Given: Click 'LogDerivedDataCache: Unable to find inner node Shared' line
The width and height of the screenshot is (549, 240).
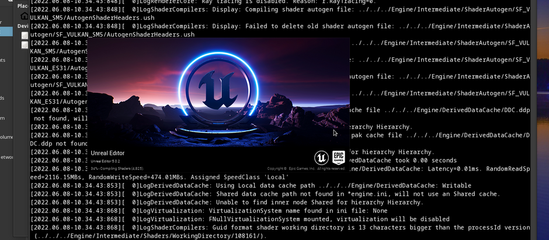Looking at the screenshot, I should coord(227,202).
